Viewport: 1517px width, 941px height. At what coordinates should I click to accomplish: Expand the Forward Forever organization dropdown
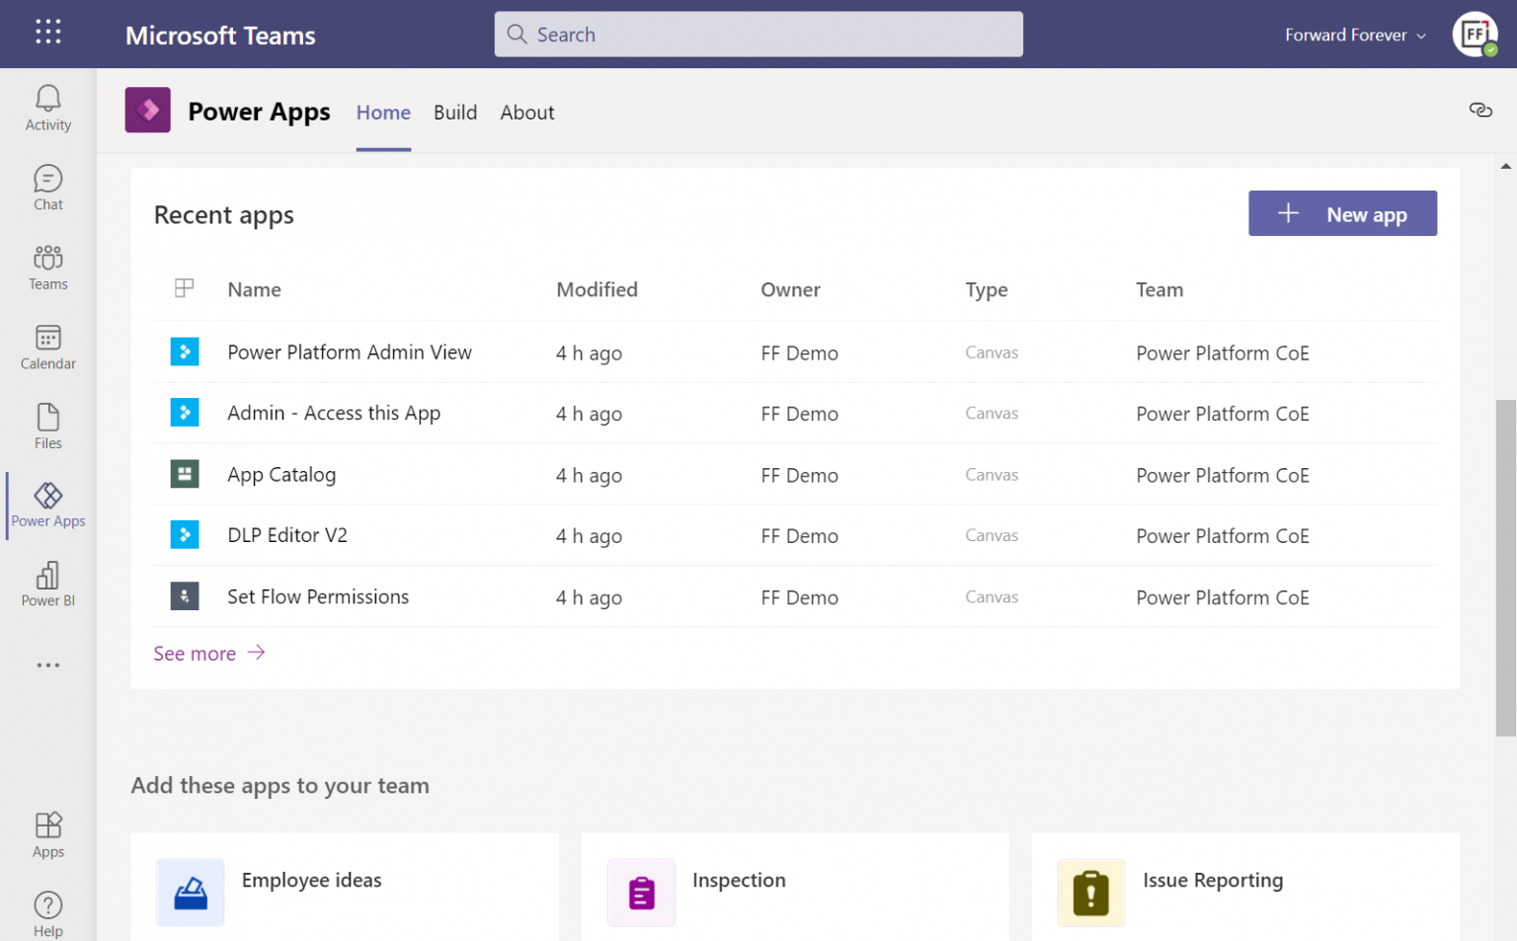pyautogui.click(x=1355, y=36)
